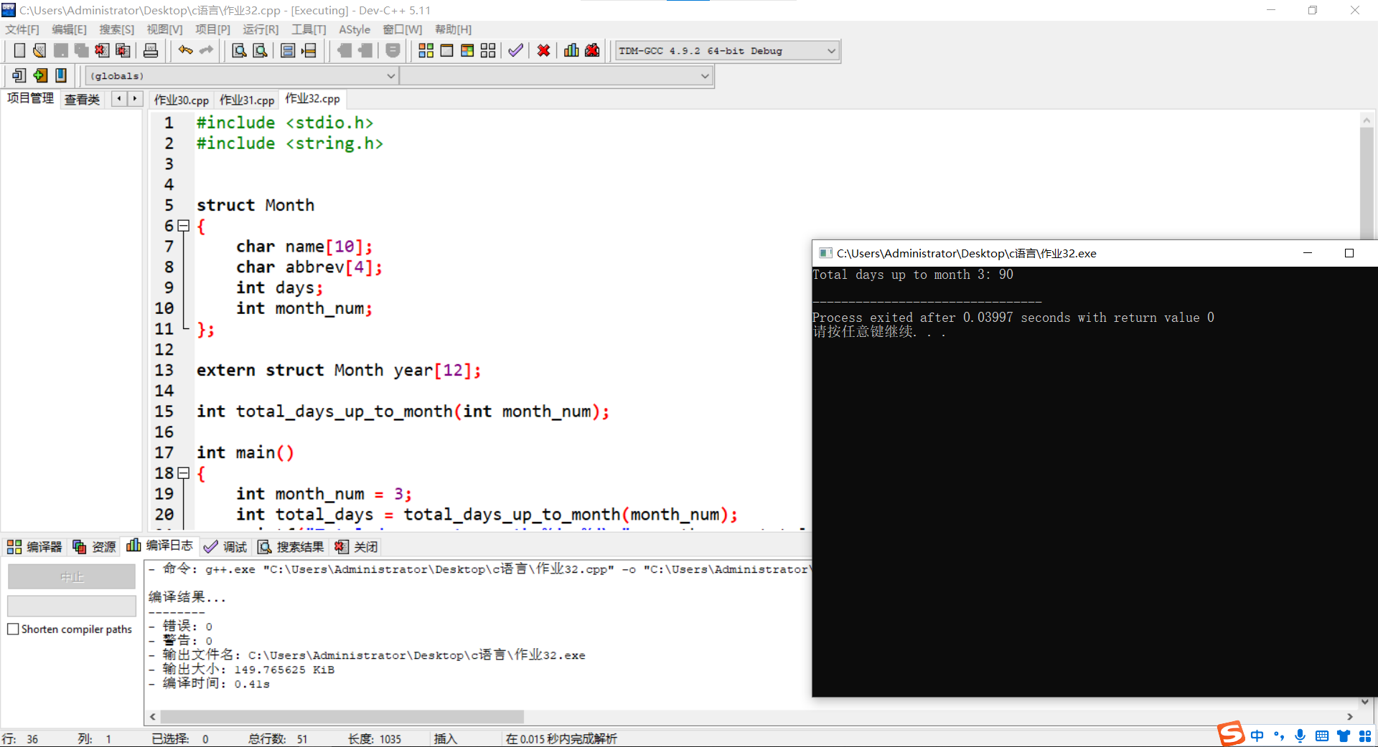
Task: Switch to the 作业30.cpp tab
Action: tap(181, 100)
